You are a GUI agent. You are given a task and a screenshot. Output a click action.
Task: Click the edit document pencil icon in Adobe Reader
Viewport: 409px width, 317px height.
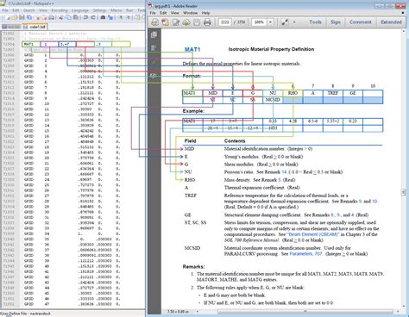pyautogui.click(x=176, y=22)
